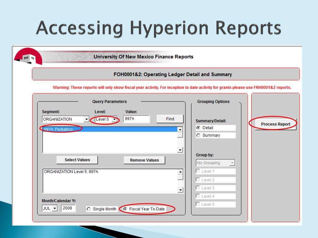Click up arrow of selected values scrollbar

(x=180, y=172)
